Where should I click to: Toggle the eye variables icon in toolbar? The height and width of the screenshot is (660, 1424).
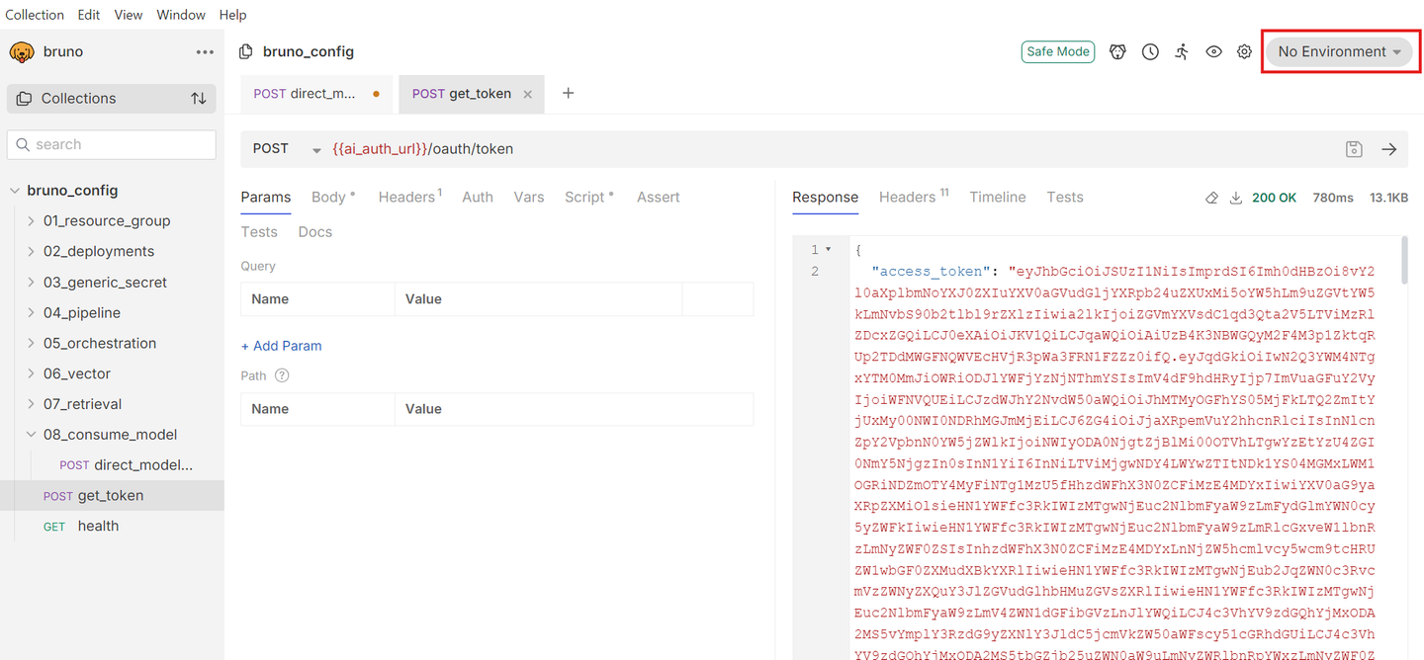(1213, 51)
